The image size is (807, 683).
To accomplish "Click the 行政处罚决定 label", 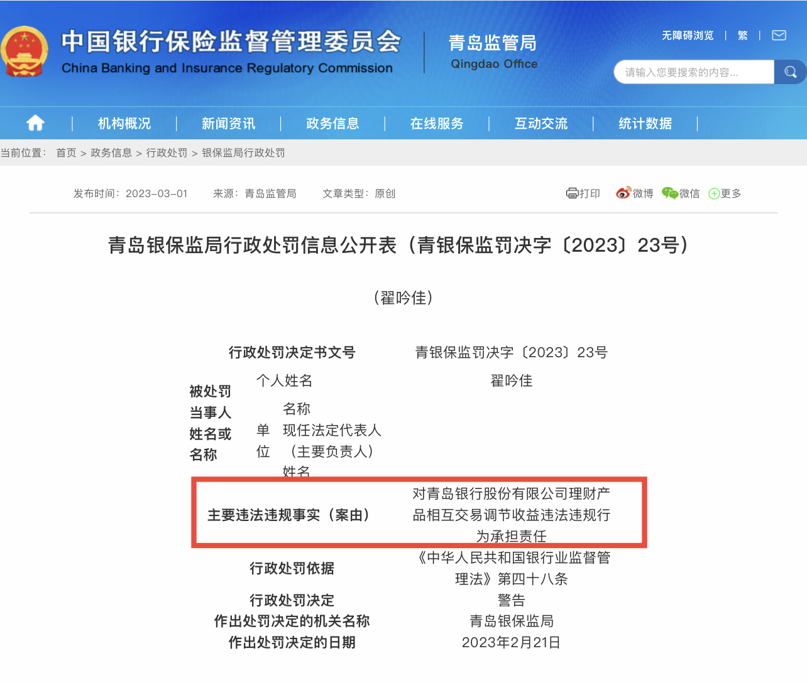I will point(292,600).
